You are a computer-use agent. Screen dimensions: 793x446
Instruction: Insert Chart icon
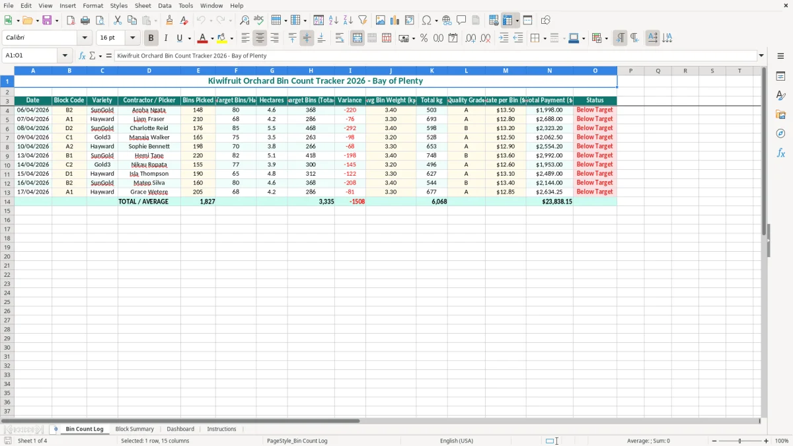click(395, 20)
